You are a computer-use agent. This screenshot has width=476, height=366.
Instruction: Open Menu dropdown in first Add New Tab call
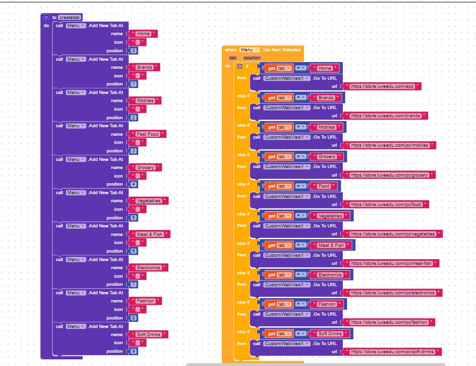76,26
